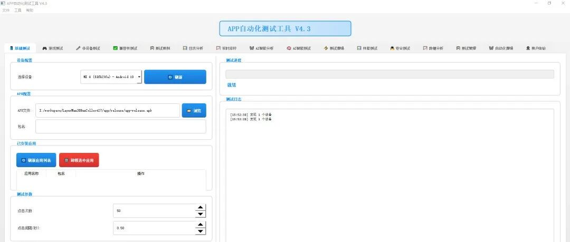
Task: Expand the 选择设备 device dropdown
Action: pyautogui.click(x=111, y=77)
